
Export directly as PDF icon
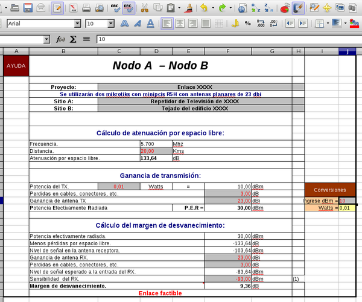click(x=74, y=8)
